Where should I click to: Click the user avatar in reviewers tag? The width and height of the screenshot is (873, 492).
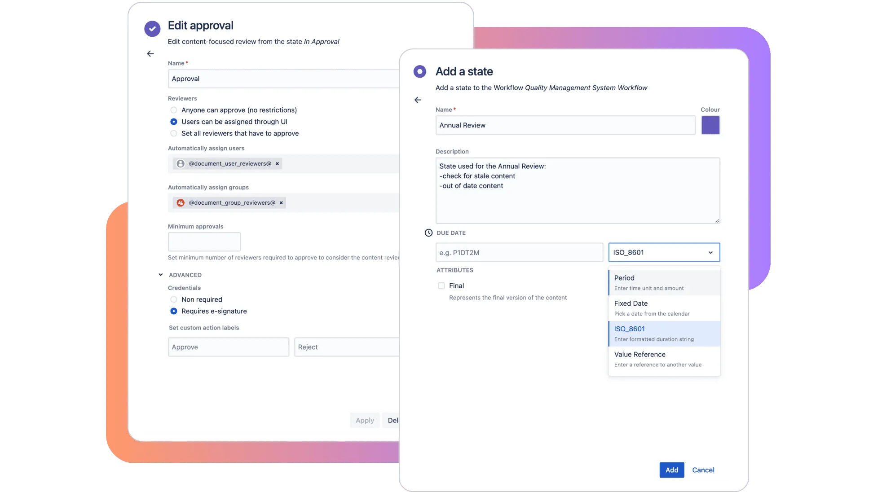[x=181, y=164]
